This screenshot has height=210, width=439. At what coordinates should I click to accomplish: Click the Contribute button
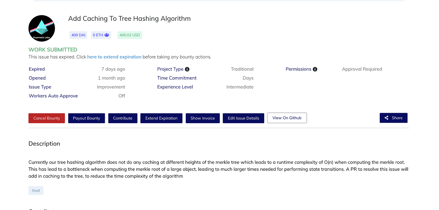click(x=123, y=118)
